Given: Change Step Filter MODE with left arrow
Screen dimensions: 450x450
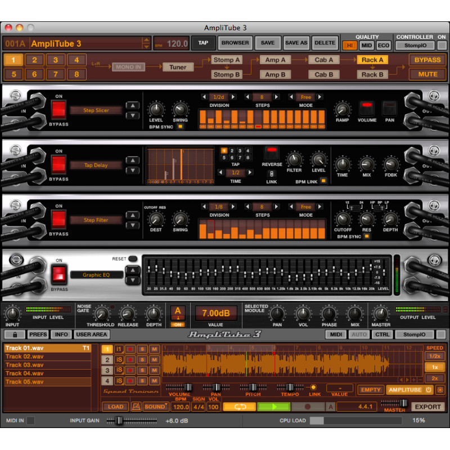Looking at the screenshot, I should pos(291,206).
